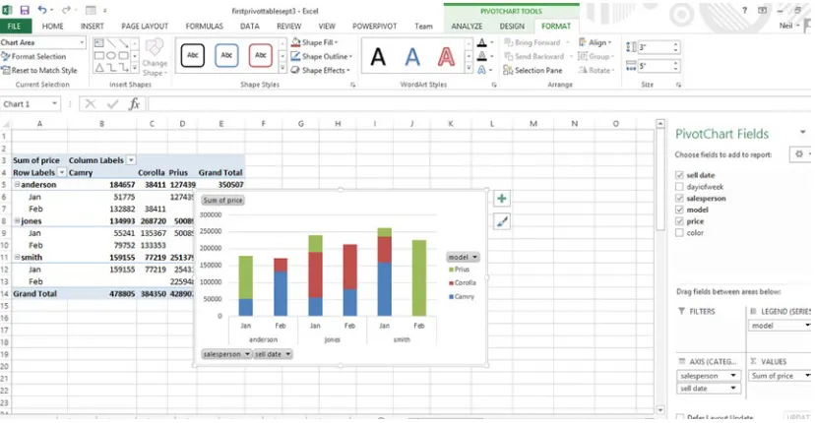
Task: Apply the blue WordArt A style
Action: pyautogui.click(x=412, y=57)
